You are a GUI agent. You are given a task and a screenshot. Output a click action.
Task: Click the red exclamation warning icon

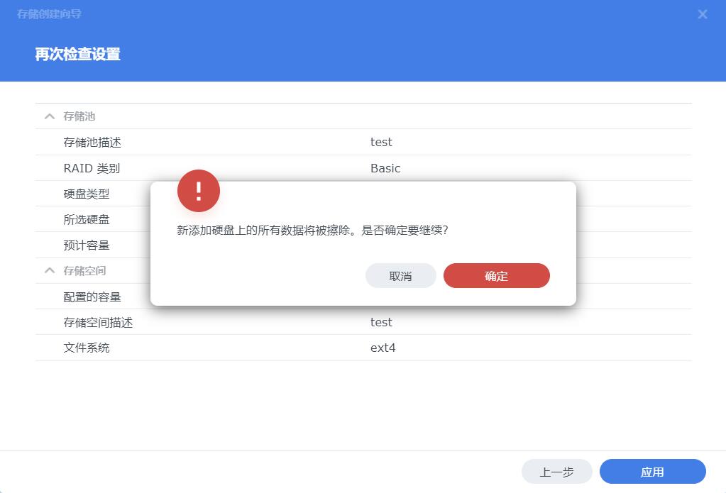199,190
